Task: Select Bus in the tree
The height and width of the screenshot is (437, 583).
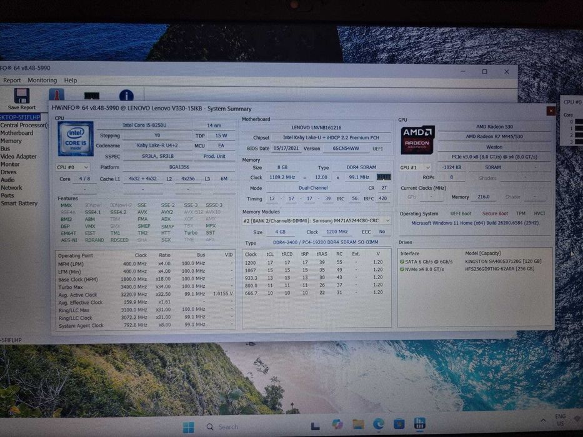Action: [x=5, y=149]
